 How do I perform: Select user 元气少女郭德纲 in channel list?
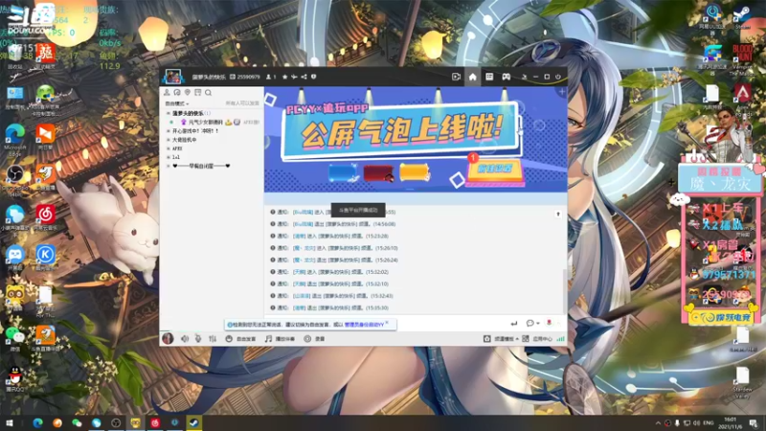[x=205, y=123]
